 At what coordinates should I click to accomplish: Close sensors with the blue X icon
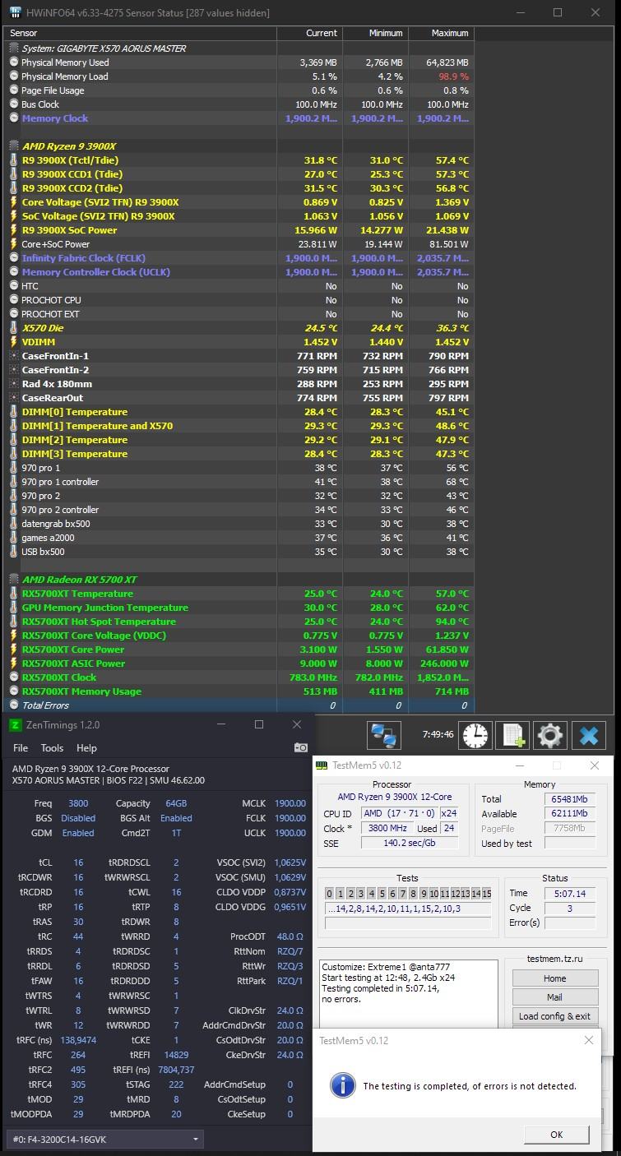tap(590, 735)
